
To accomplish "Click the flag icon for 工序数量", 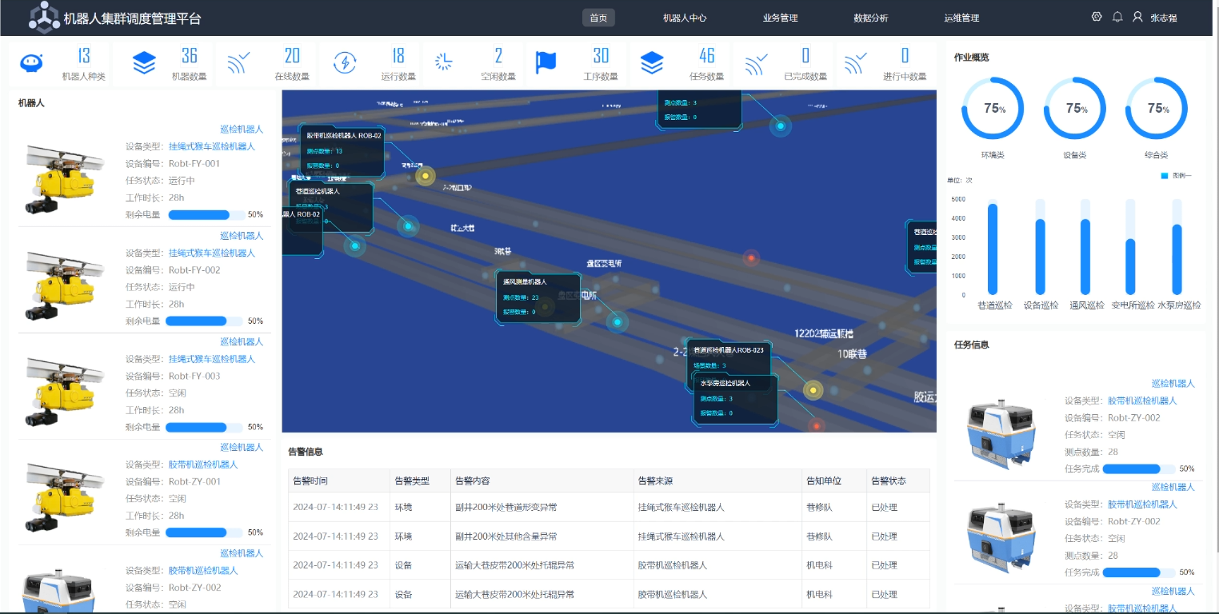I will tap(546, 62).
